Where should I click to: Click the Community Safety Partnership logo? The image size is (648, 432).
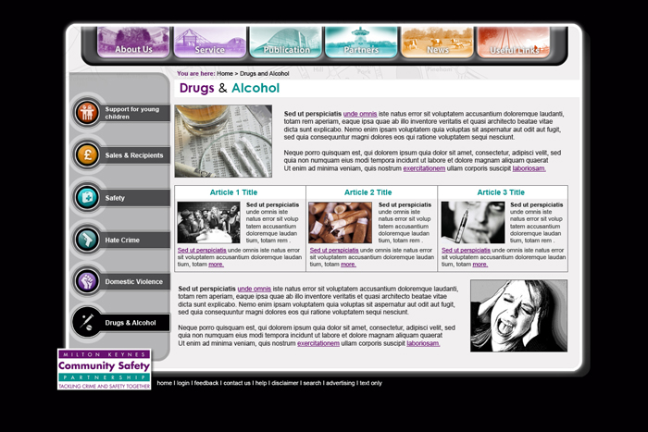click(x=104, y=369)
